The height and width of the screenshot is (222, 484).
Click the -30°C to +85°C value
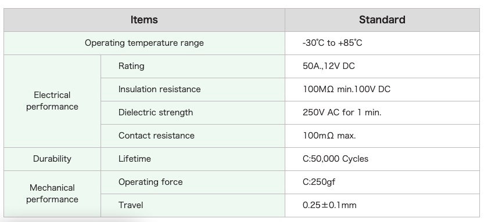coord(332,43)
